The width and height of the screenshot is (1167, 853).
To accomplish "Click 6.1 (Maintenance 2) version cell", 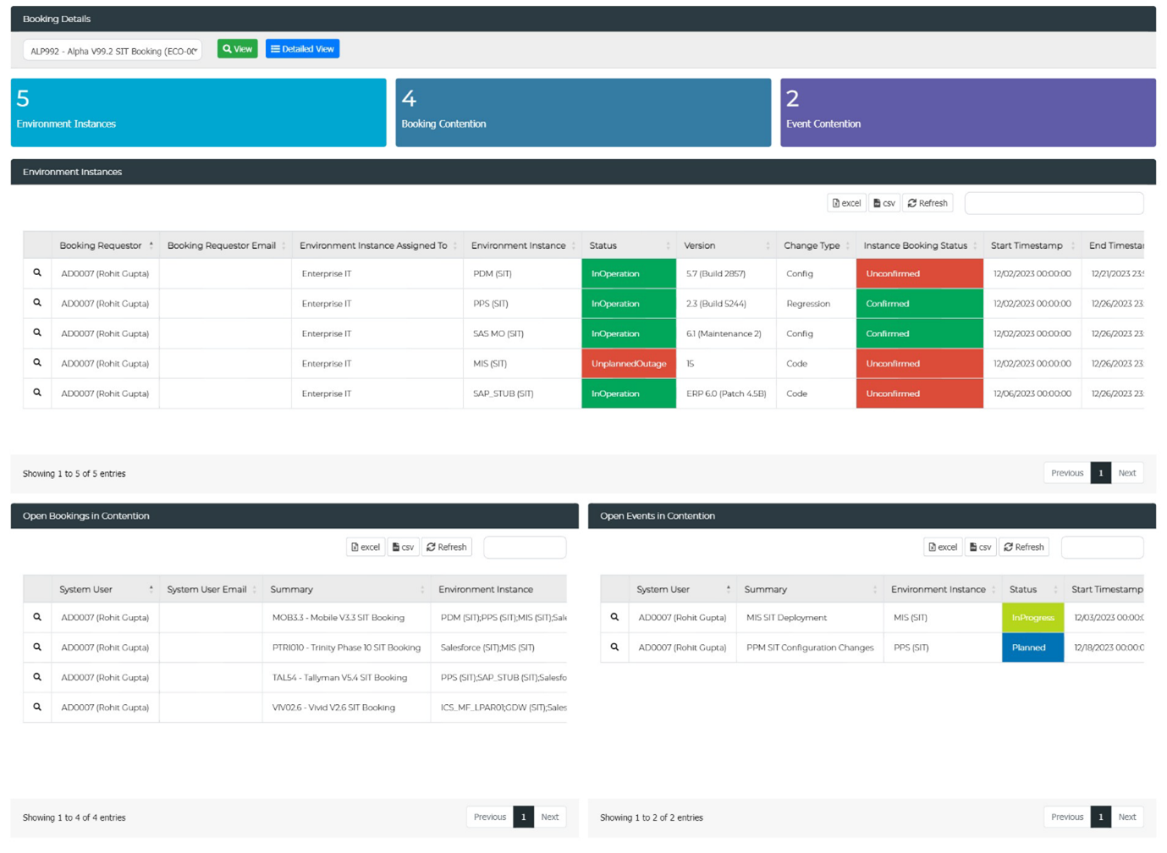I will [x=726, y=333].
